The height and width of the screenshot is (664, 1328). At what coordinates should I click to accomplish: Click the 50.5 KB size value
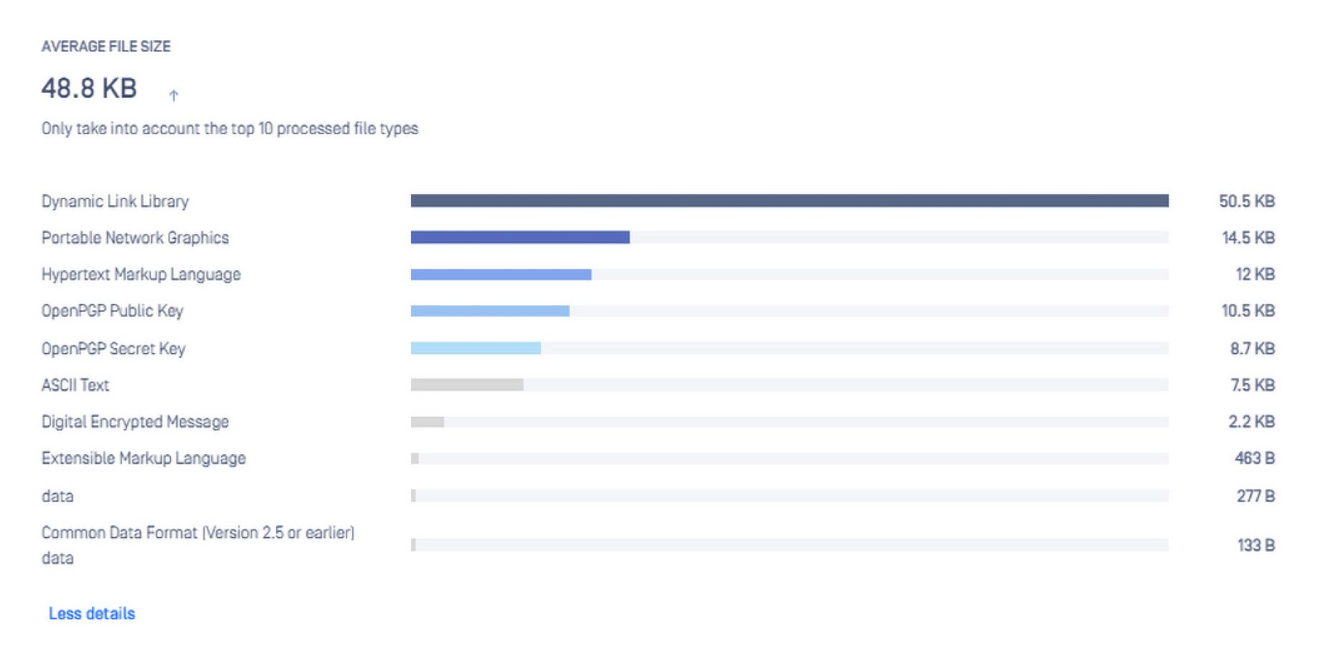pos(1246,201)
